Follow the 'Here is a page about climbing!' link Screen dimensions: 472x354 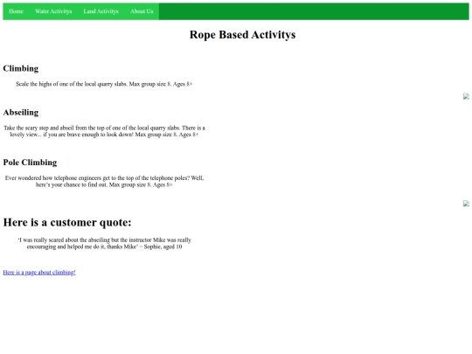click(x=39, y=273)
